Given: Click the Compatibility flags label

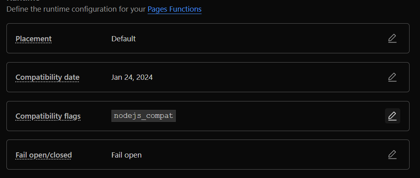Looking at the screenshot, I should click(48, 116).
